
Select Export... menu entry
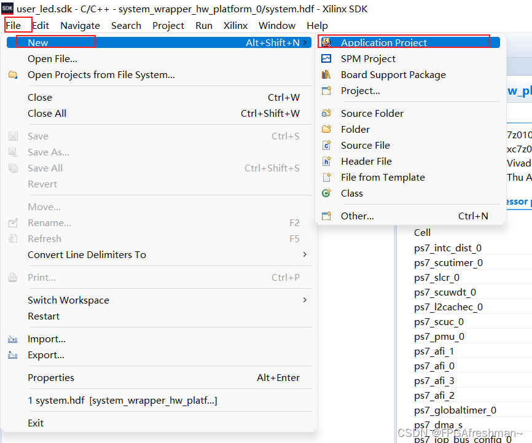tap(158, 355)
